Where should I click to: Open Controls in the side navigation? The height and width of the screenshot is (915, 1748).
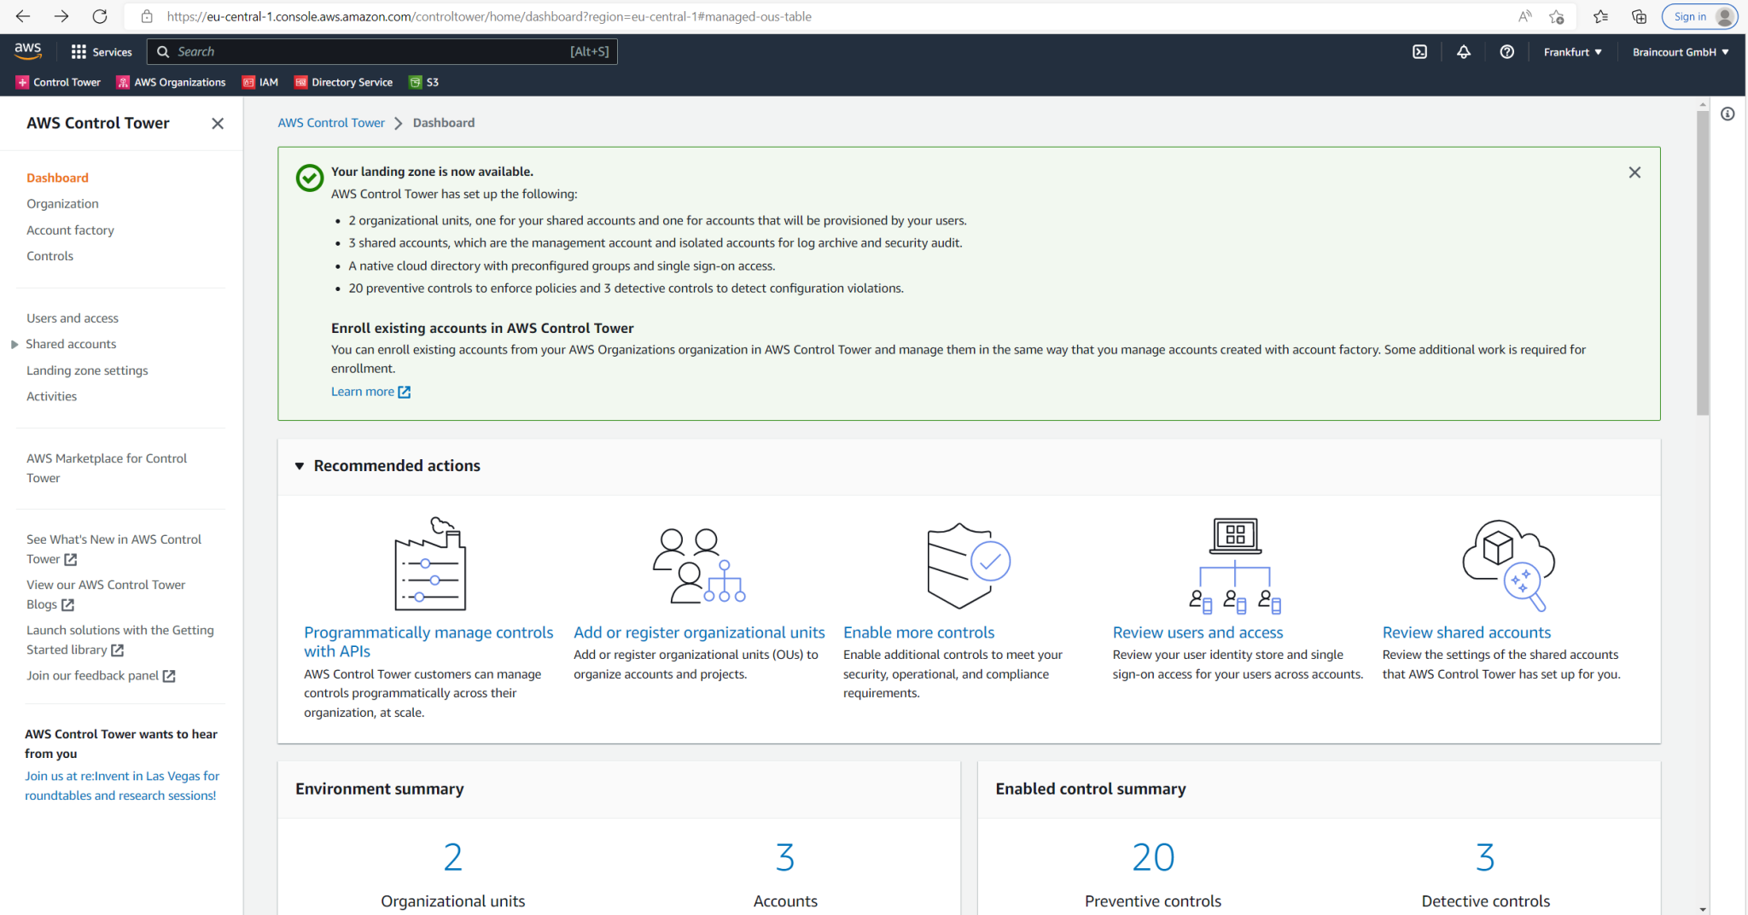tap(50, 256)
